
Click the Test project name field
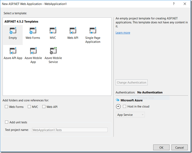(70, 130)
